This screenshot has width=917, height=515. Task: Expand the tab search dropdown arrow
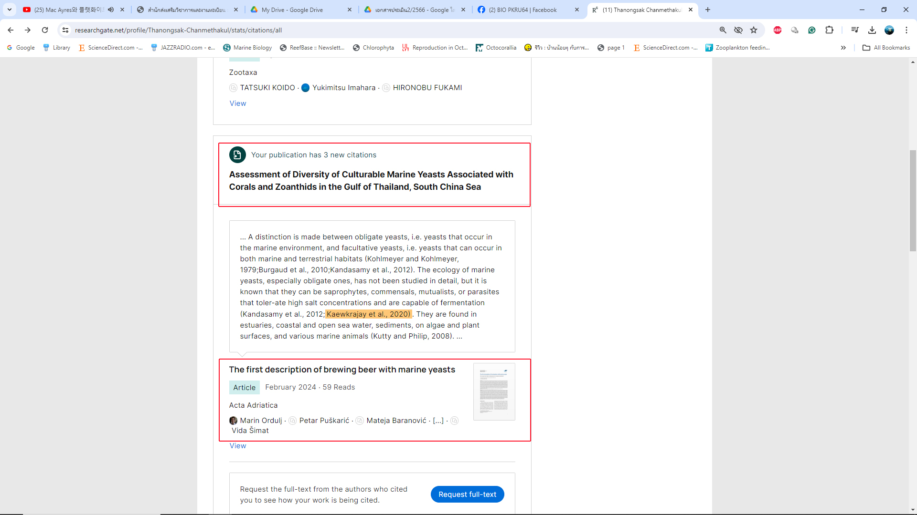(9, 10)
